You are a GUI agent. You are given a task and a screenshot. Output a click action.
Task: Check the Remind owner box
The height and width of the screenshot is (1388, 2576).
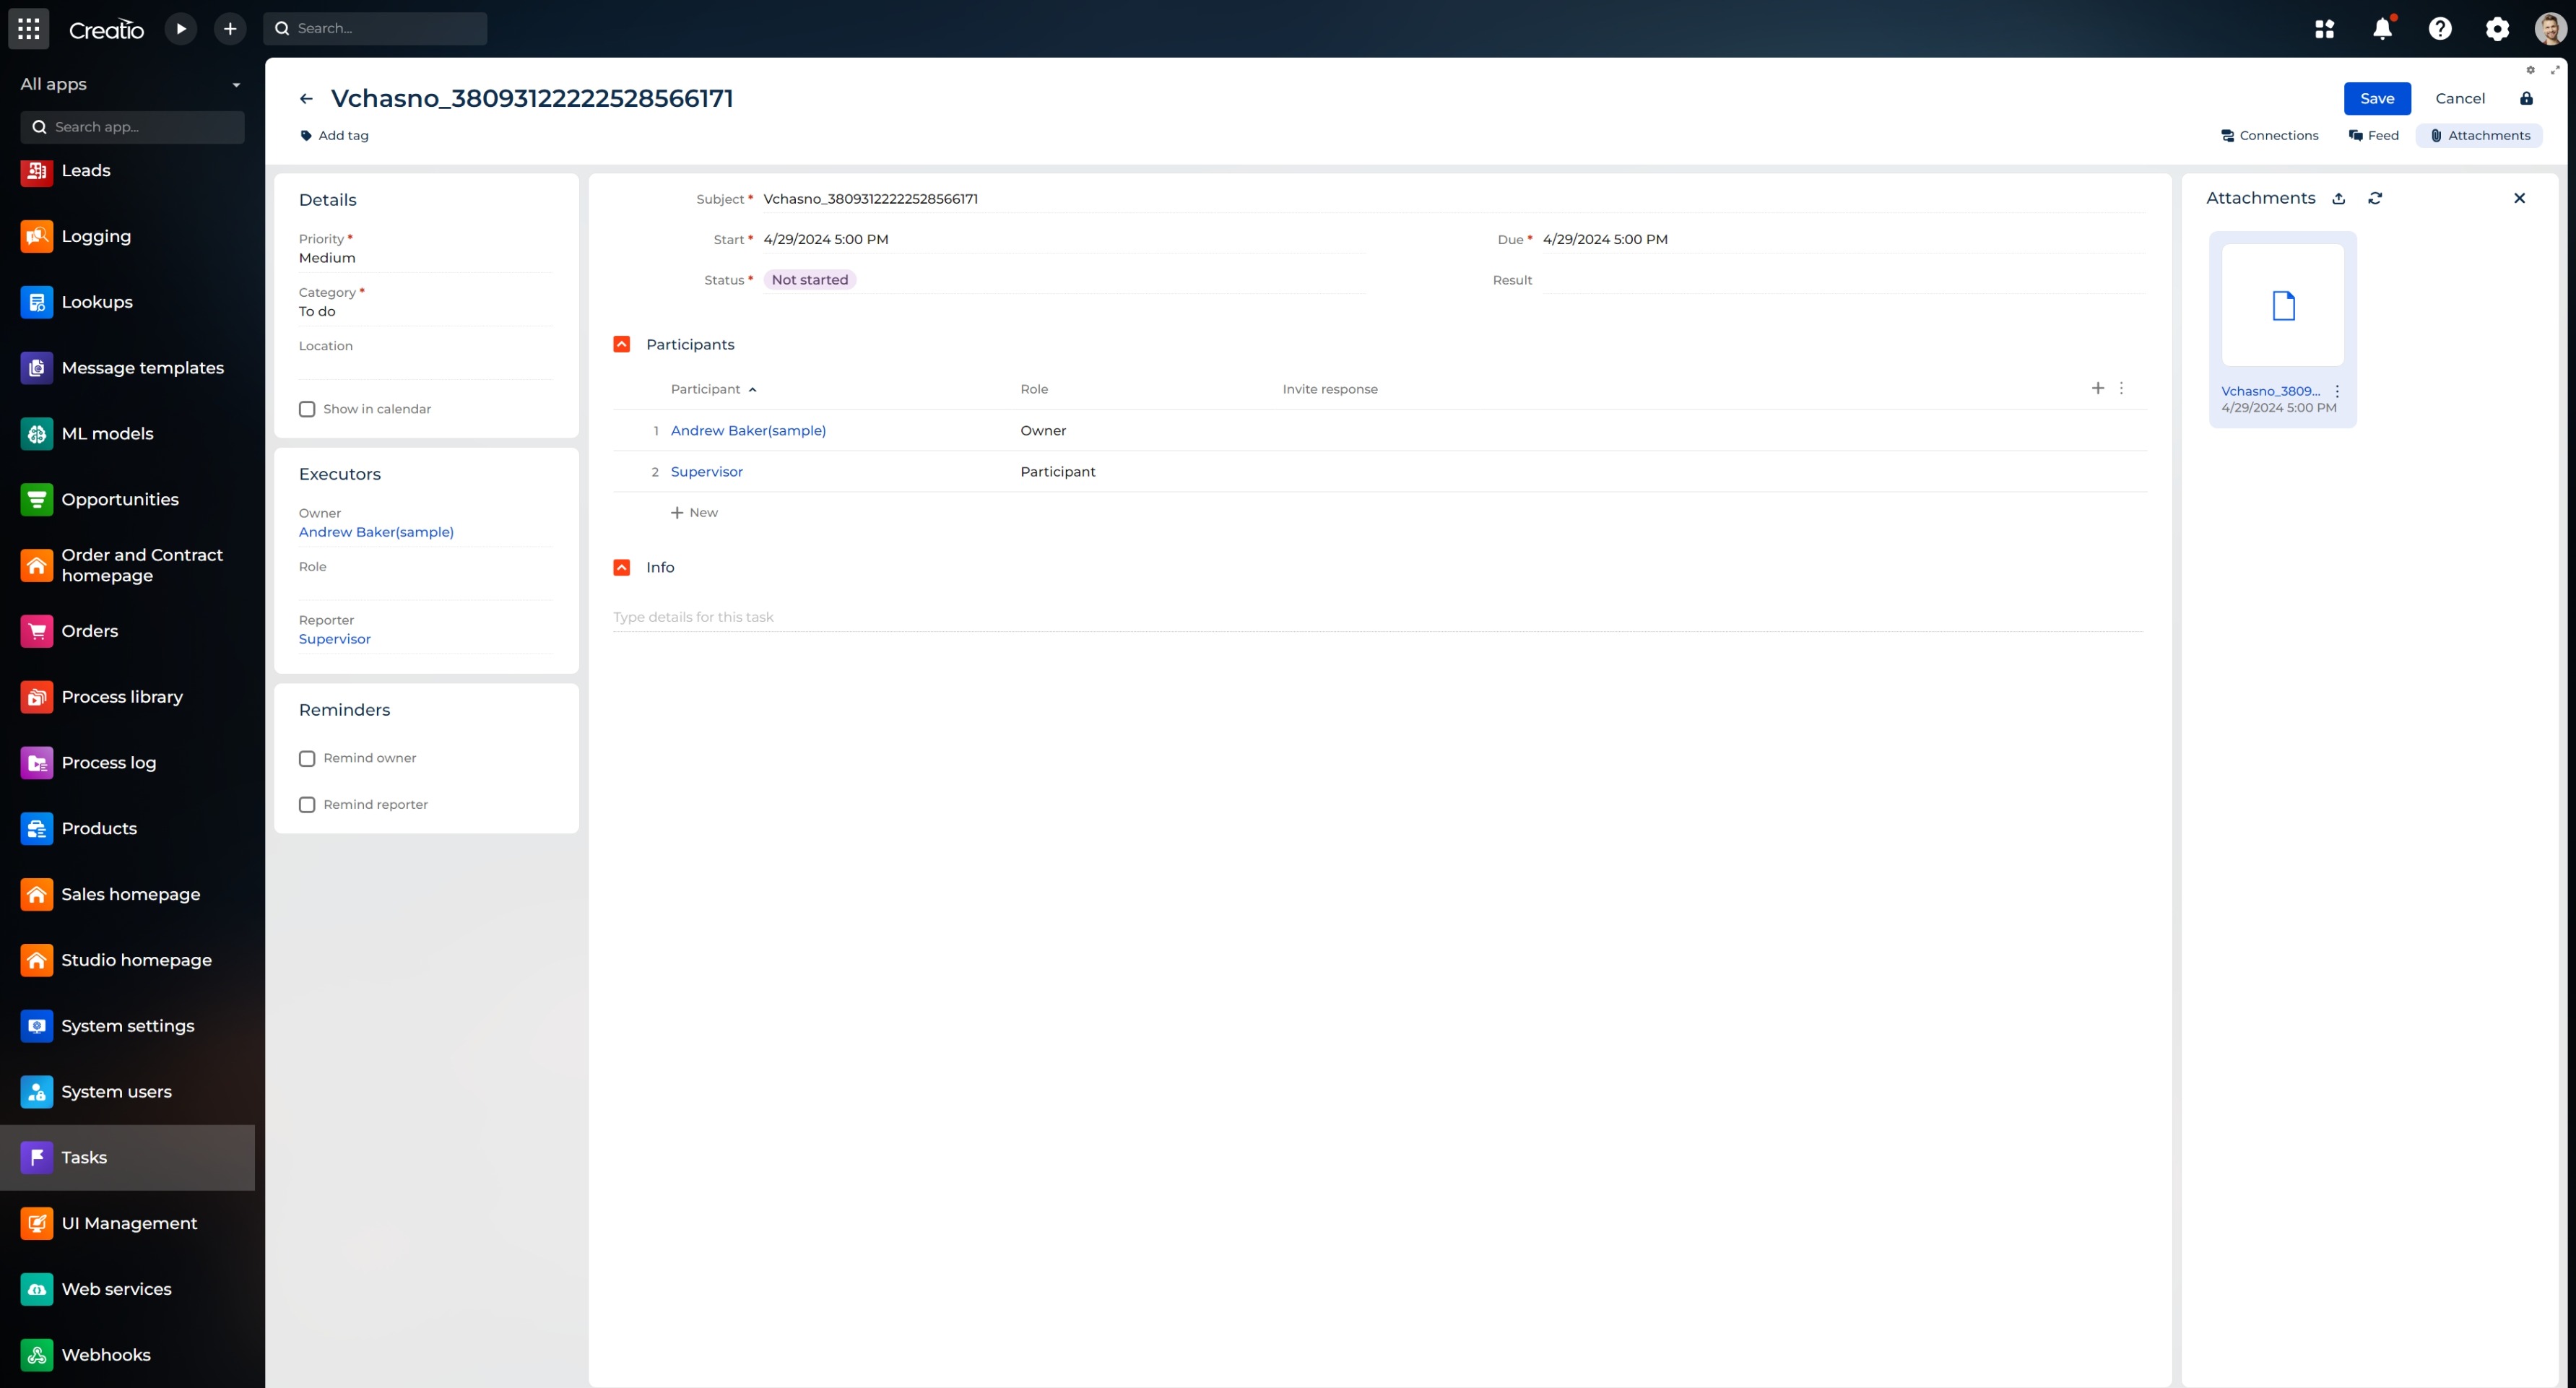307,758
